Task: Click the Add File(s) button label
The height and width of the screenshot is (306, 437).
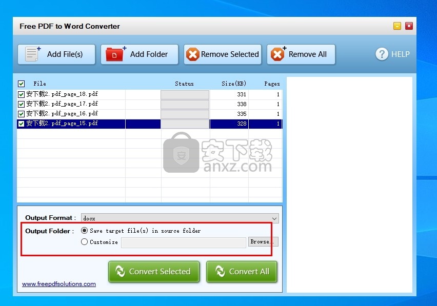Action: tap(65, 54)
